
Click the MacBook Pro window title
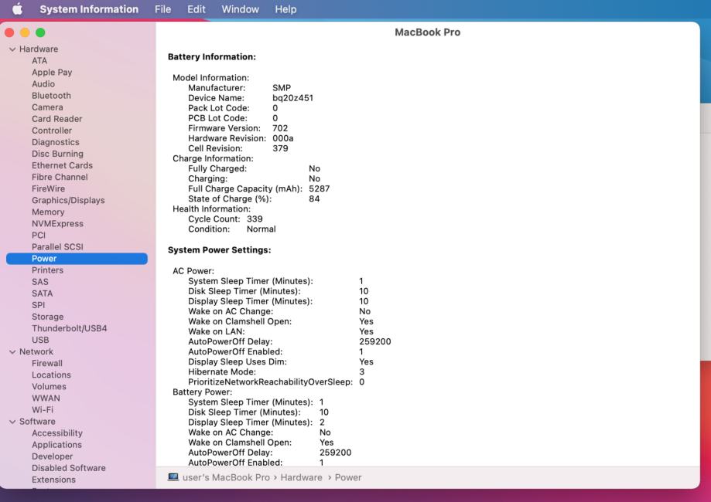[428, 32]
